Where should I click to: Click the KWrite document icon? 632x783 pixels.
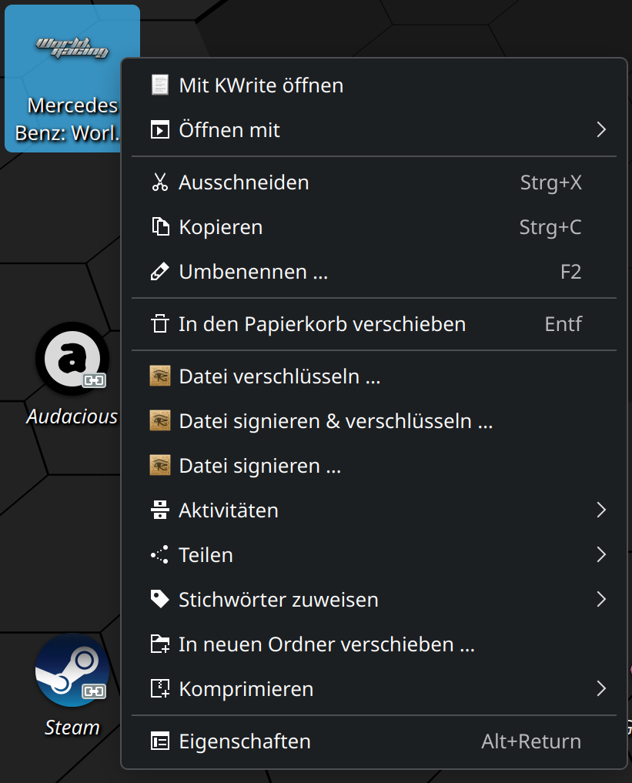point(160,85)
